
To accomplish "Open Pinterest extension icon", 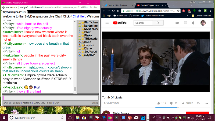I will click(x=184, y=11).
